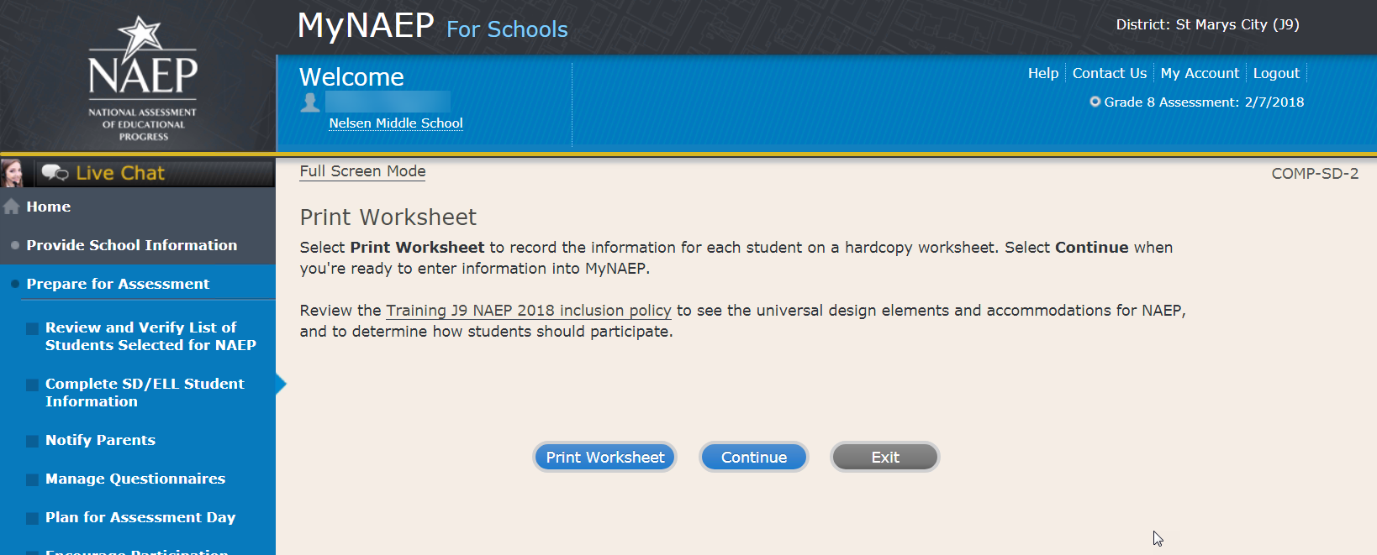Collapse Prepare for Assessment section
The width and height of the screenshot is (1377, 555).
(x=118, y=284)
